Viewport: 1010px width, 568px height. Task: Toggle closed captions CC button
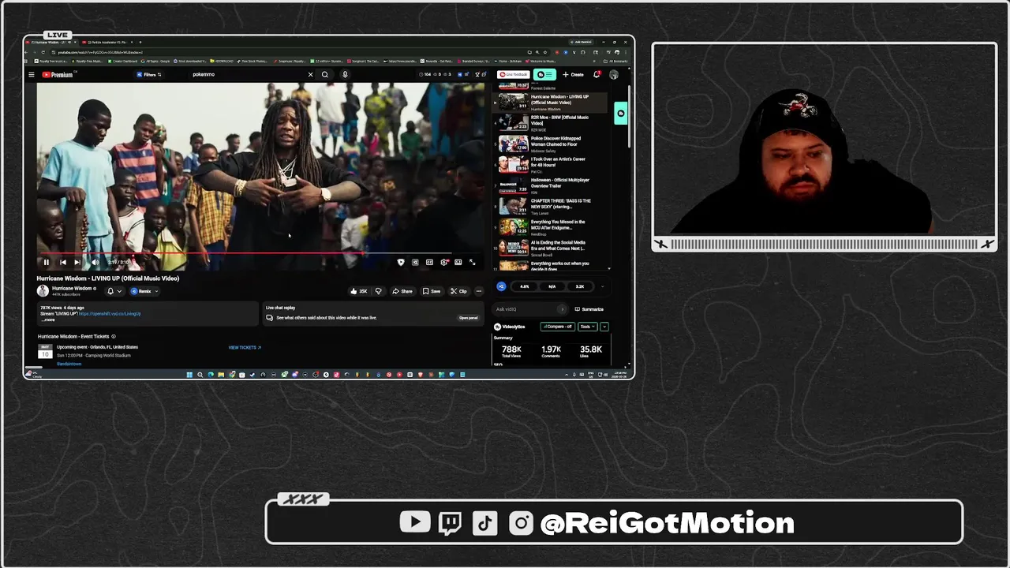click(x=429, y=262)
